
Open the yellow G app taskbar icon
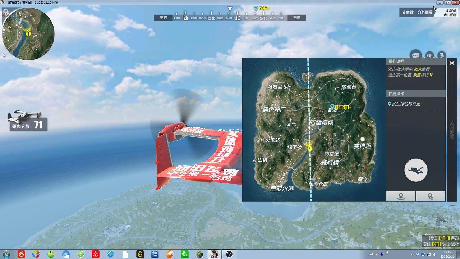coord(140,254)
